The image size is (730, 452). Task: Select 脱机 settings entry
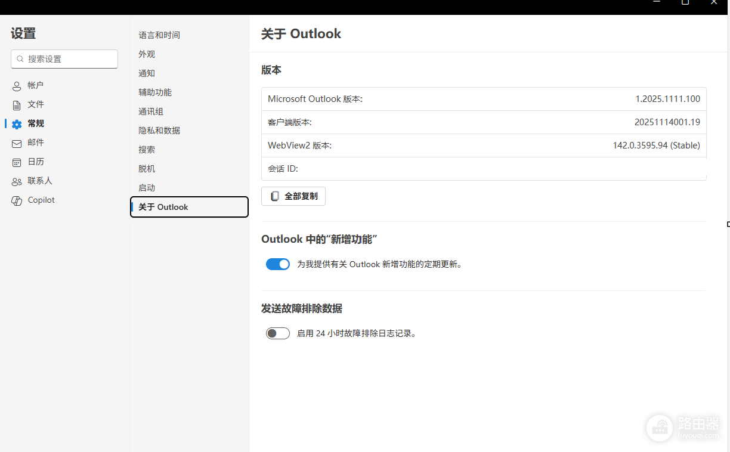pyautogui.click(x=147, y=169)
